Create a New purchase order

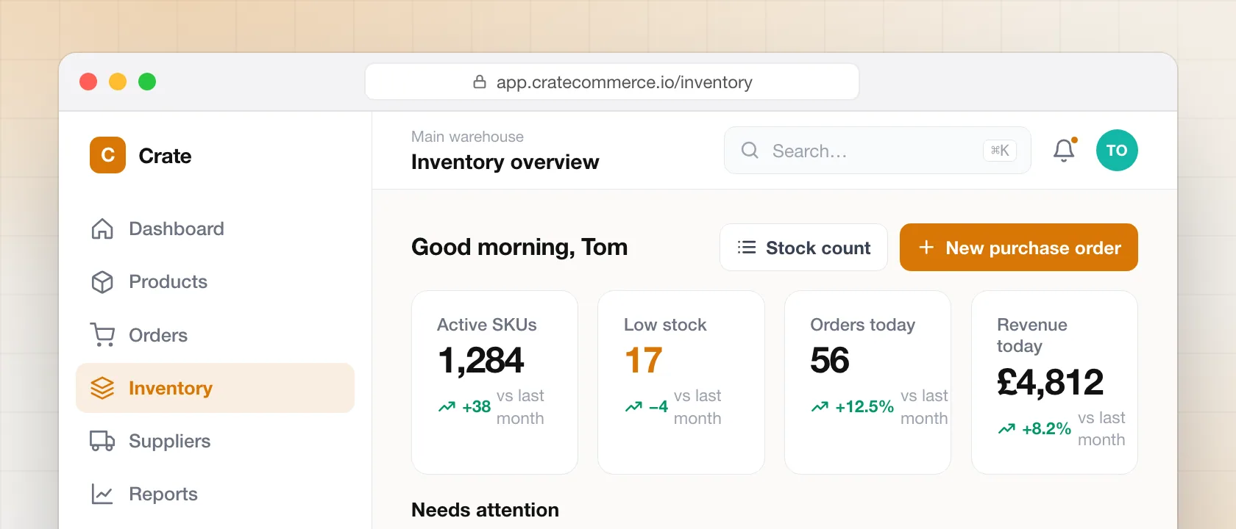coord(1019,248)
